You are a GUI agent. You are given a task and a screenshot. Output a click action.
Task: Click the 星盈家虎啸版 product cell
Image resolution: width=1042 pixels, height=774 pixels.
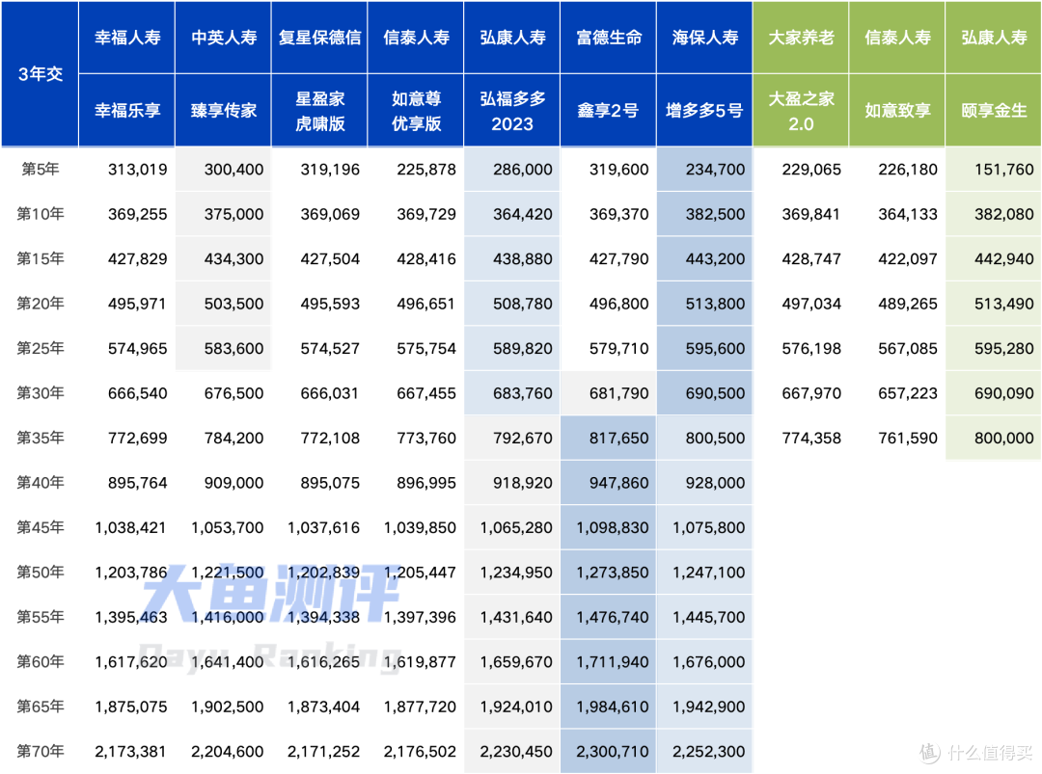click(319, 110)
